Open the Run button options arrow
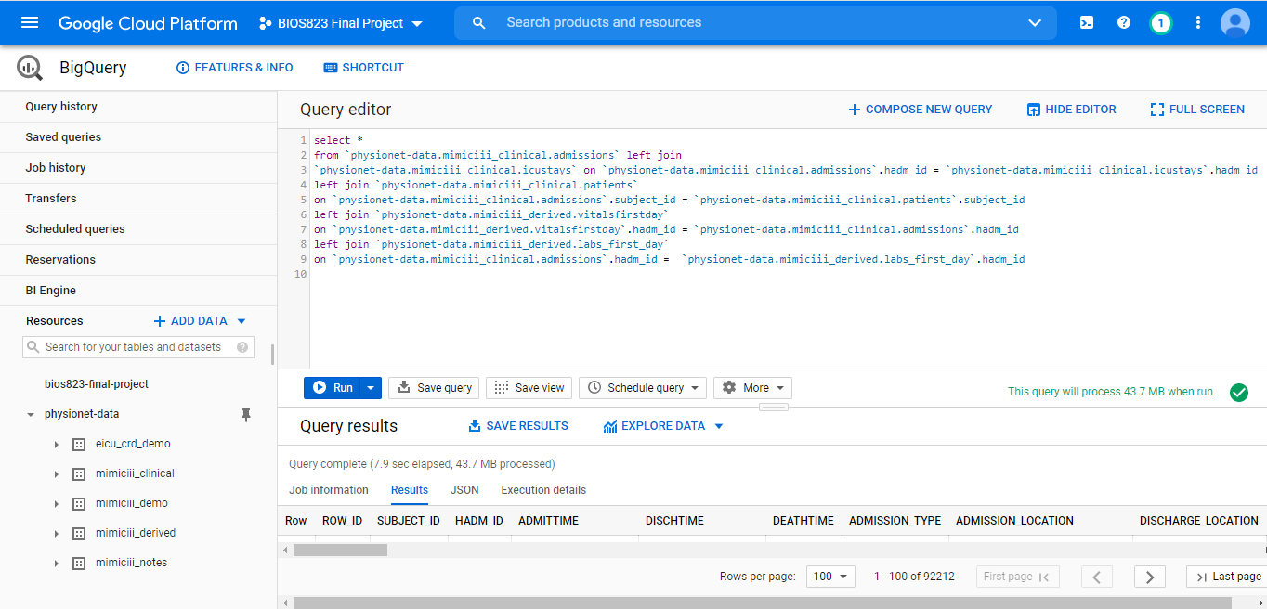This screenshot has width=1267, height=609. 371,388
